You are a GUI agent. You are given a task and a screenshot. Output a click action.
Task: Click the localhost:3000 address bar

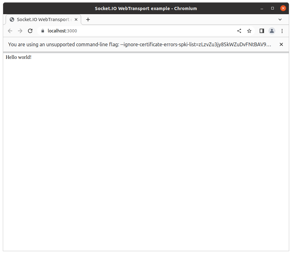coord(62,31)
